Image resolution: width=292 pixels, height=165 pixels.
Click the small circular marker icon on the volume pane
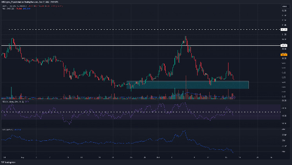[x=234, y=97]
